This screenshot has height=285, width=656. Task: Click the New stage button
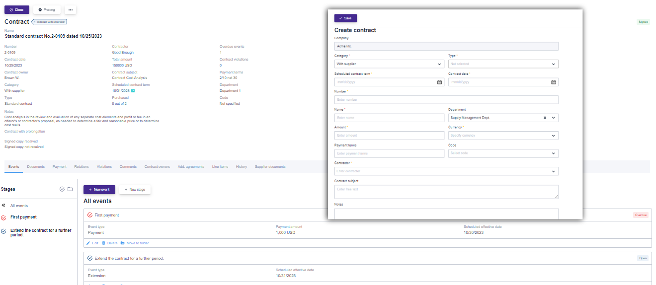click(135, 190)
